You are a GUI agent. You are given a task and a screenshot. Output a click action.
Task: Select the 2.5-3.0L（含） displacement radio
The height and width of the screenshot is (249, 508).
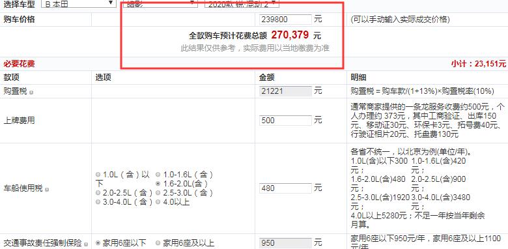[158, 193]
